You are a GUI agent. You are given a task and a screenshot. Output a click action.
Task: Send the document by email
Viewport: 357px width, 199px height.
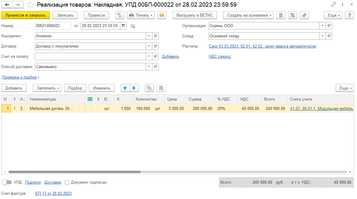click(162, 15)
